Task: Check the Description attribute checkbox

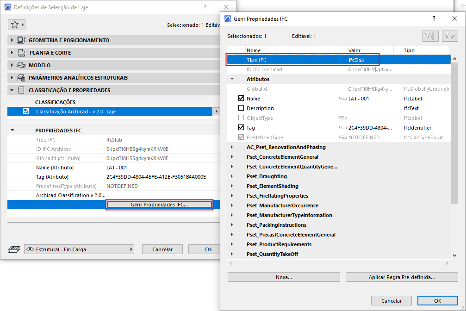Action: click(x=241, y=108)
